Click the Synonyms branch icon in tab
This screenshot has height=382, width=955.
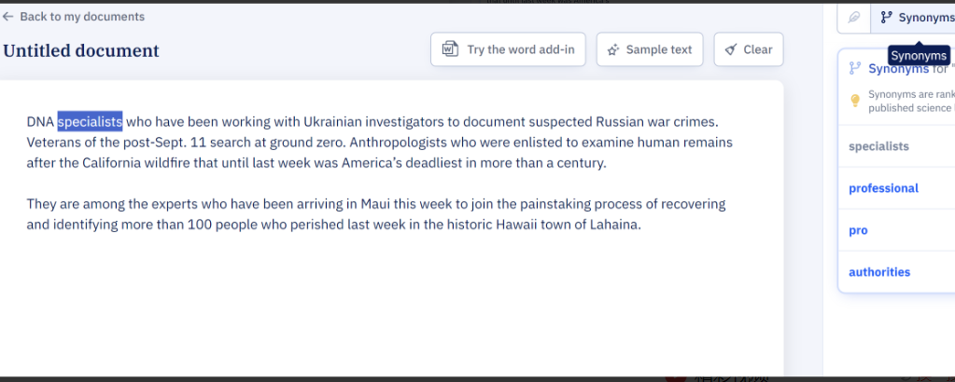(886, 18)
